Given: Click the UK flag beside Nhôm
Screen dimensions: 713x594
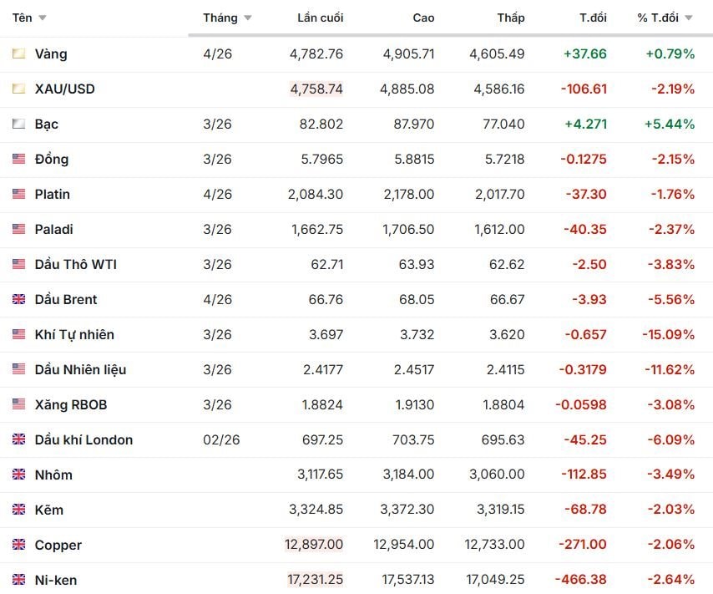Looking at the screenshot, I should [18, 475].
